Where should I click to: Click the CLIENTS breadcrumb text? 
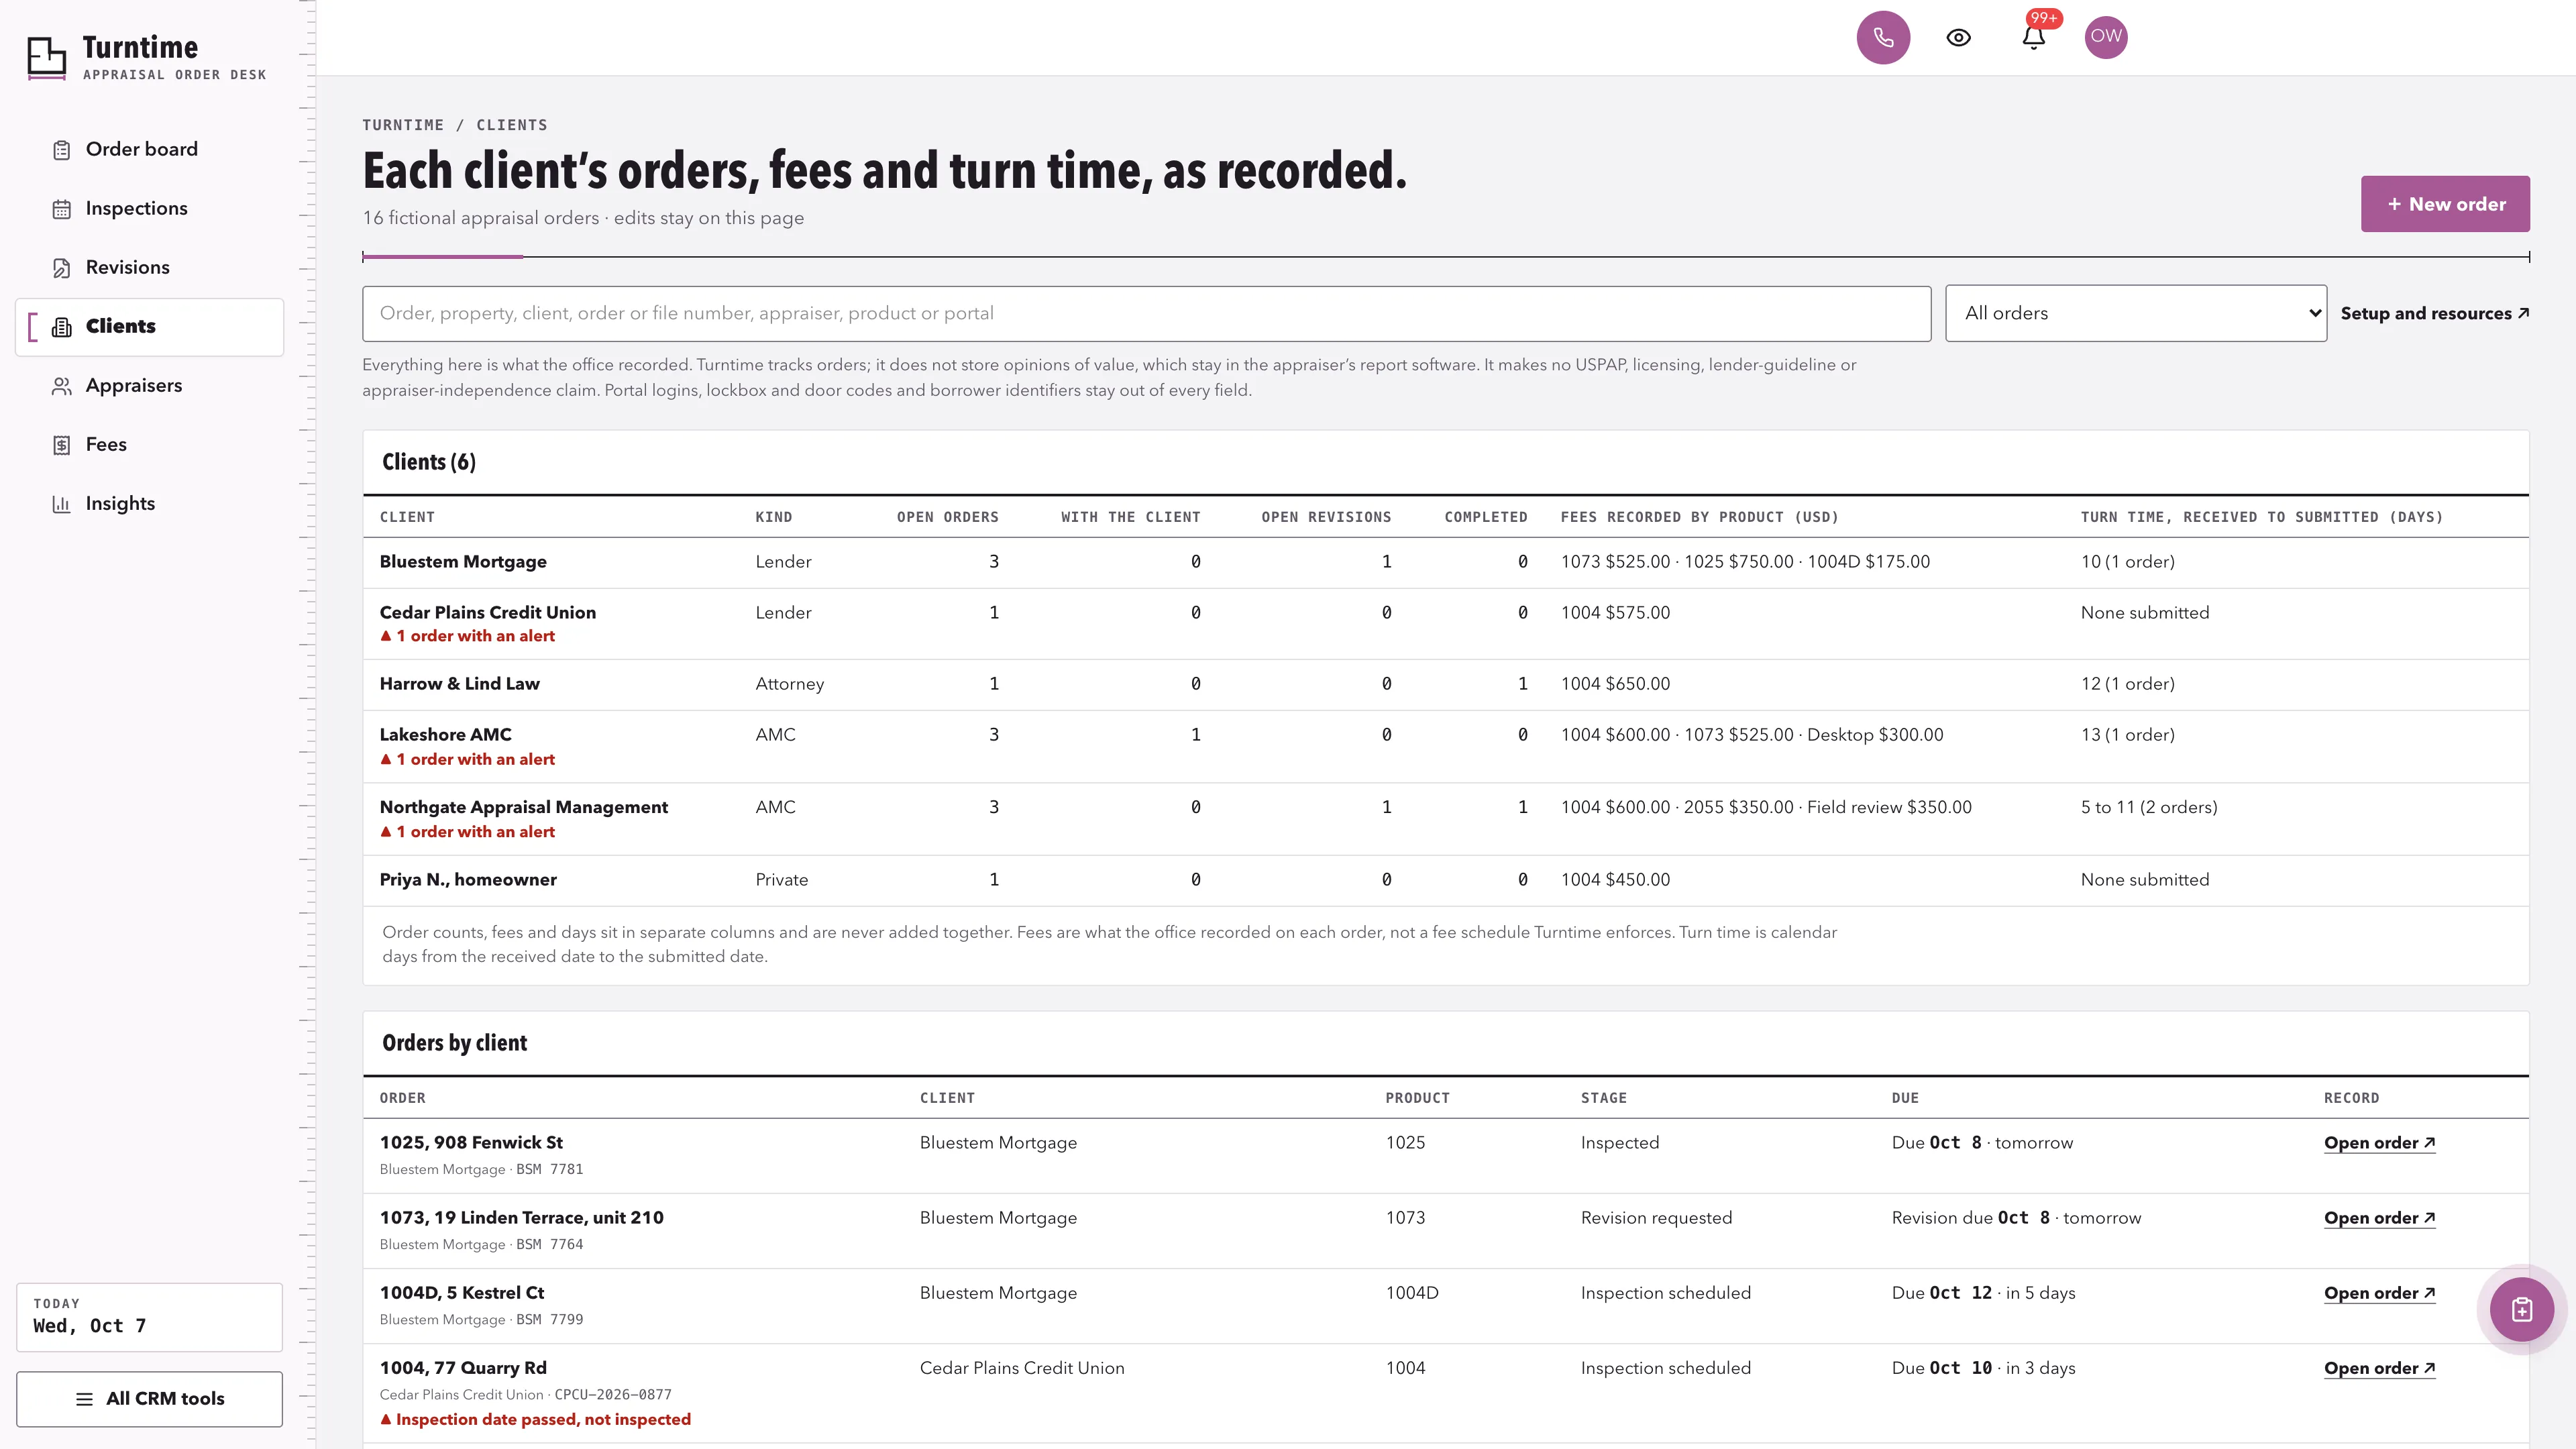point(511,125)
